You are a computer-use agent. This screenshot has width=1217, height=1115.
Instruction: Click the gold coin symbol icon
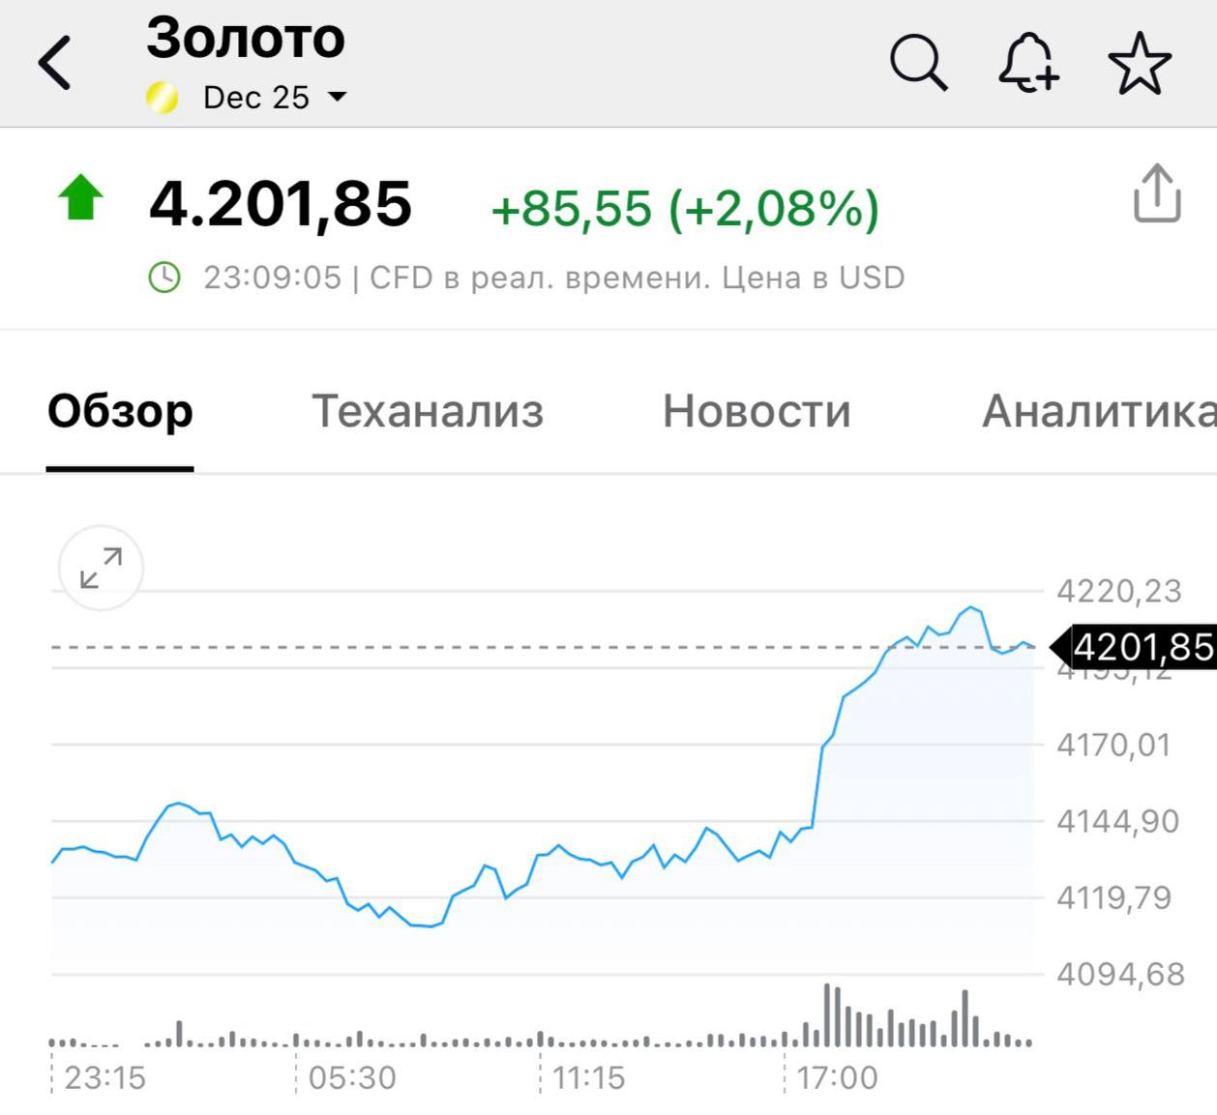coord(161,97)
